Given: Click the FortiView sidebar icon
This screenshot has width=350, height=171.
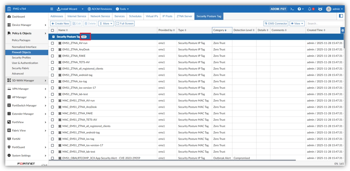Looking at the screenshot, I should (9, 122).
